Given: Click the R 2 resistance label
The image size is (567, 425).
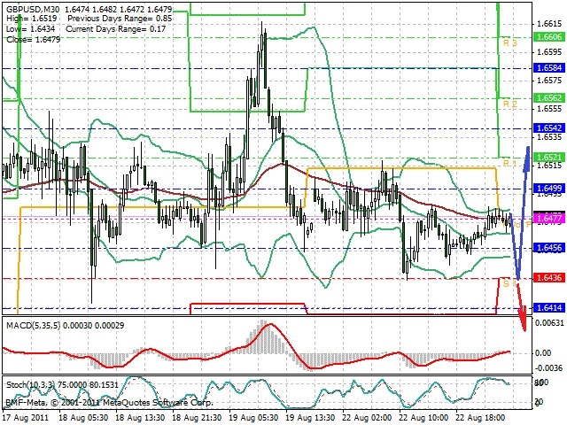Looking at the screenshot, I should coord(510,104).
